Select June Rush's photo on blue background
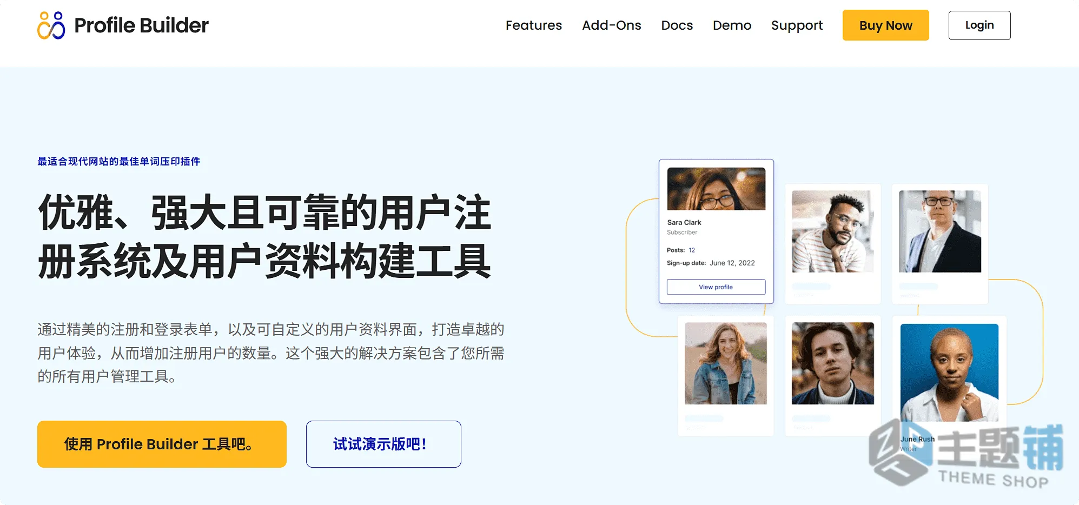This screenshot has height=505, width=1079. 949,373
